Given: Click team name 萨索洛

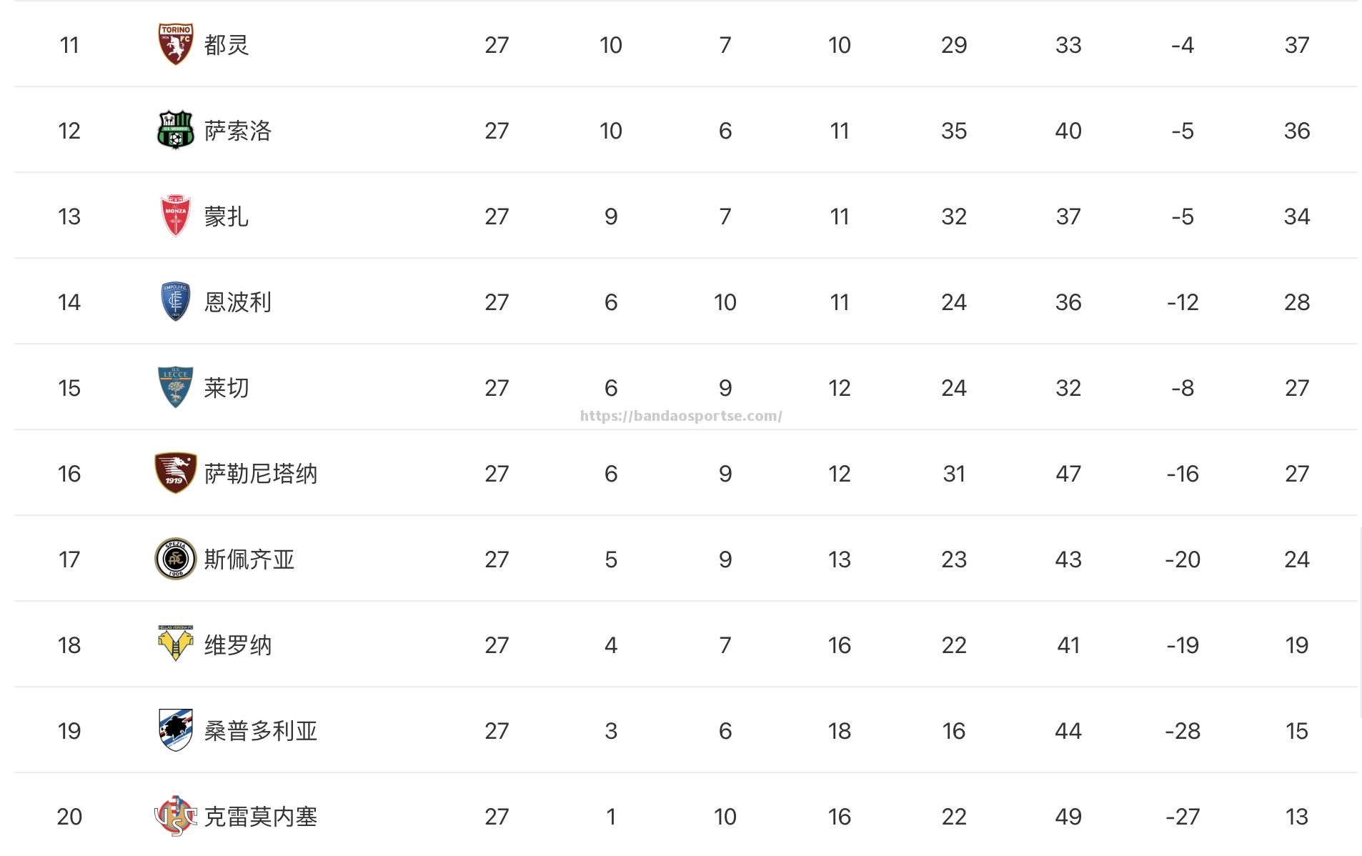Looking at the screenshot, I should [x=238, y=131].
